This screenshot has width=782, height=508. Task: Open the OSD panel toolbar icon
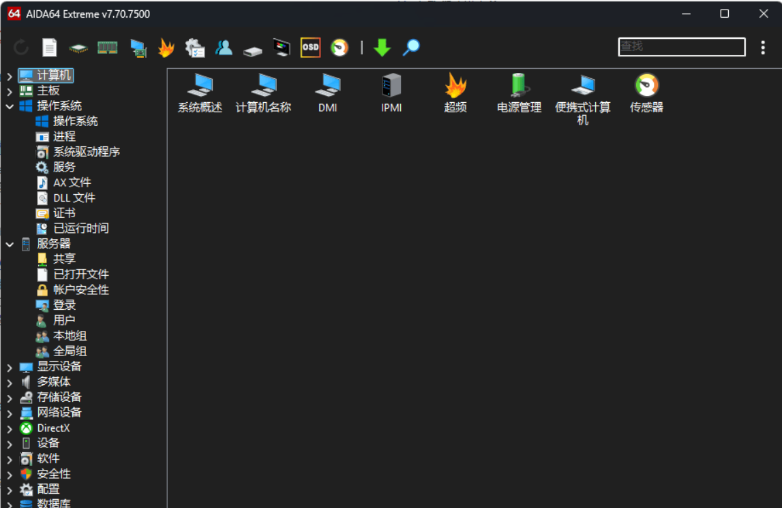click(x=310, y=48)
